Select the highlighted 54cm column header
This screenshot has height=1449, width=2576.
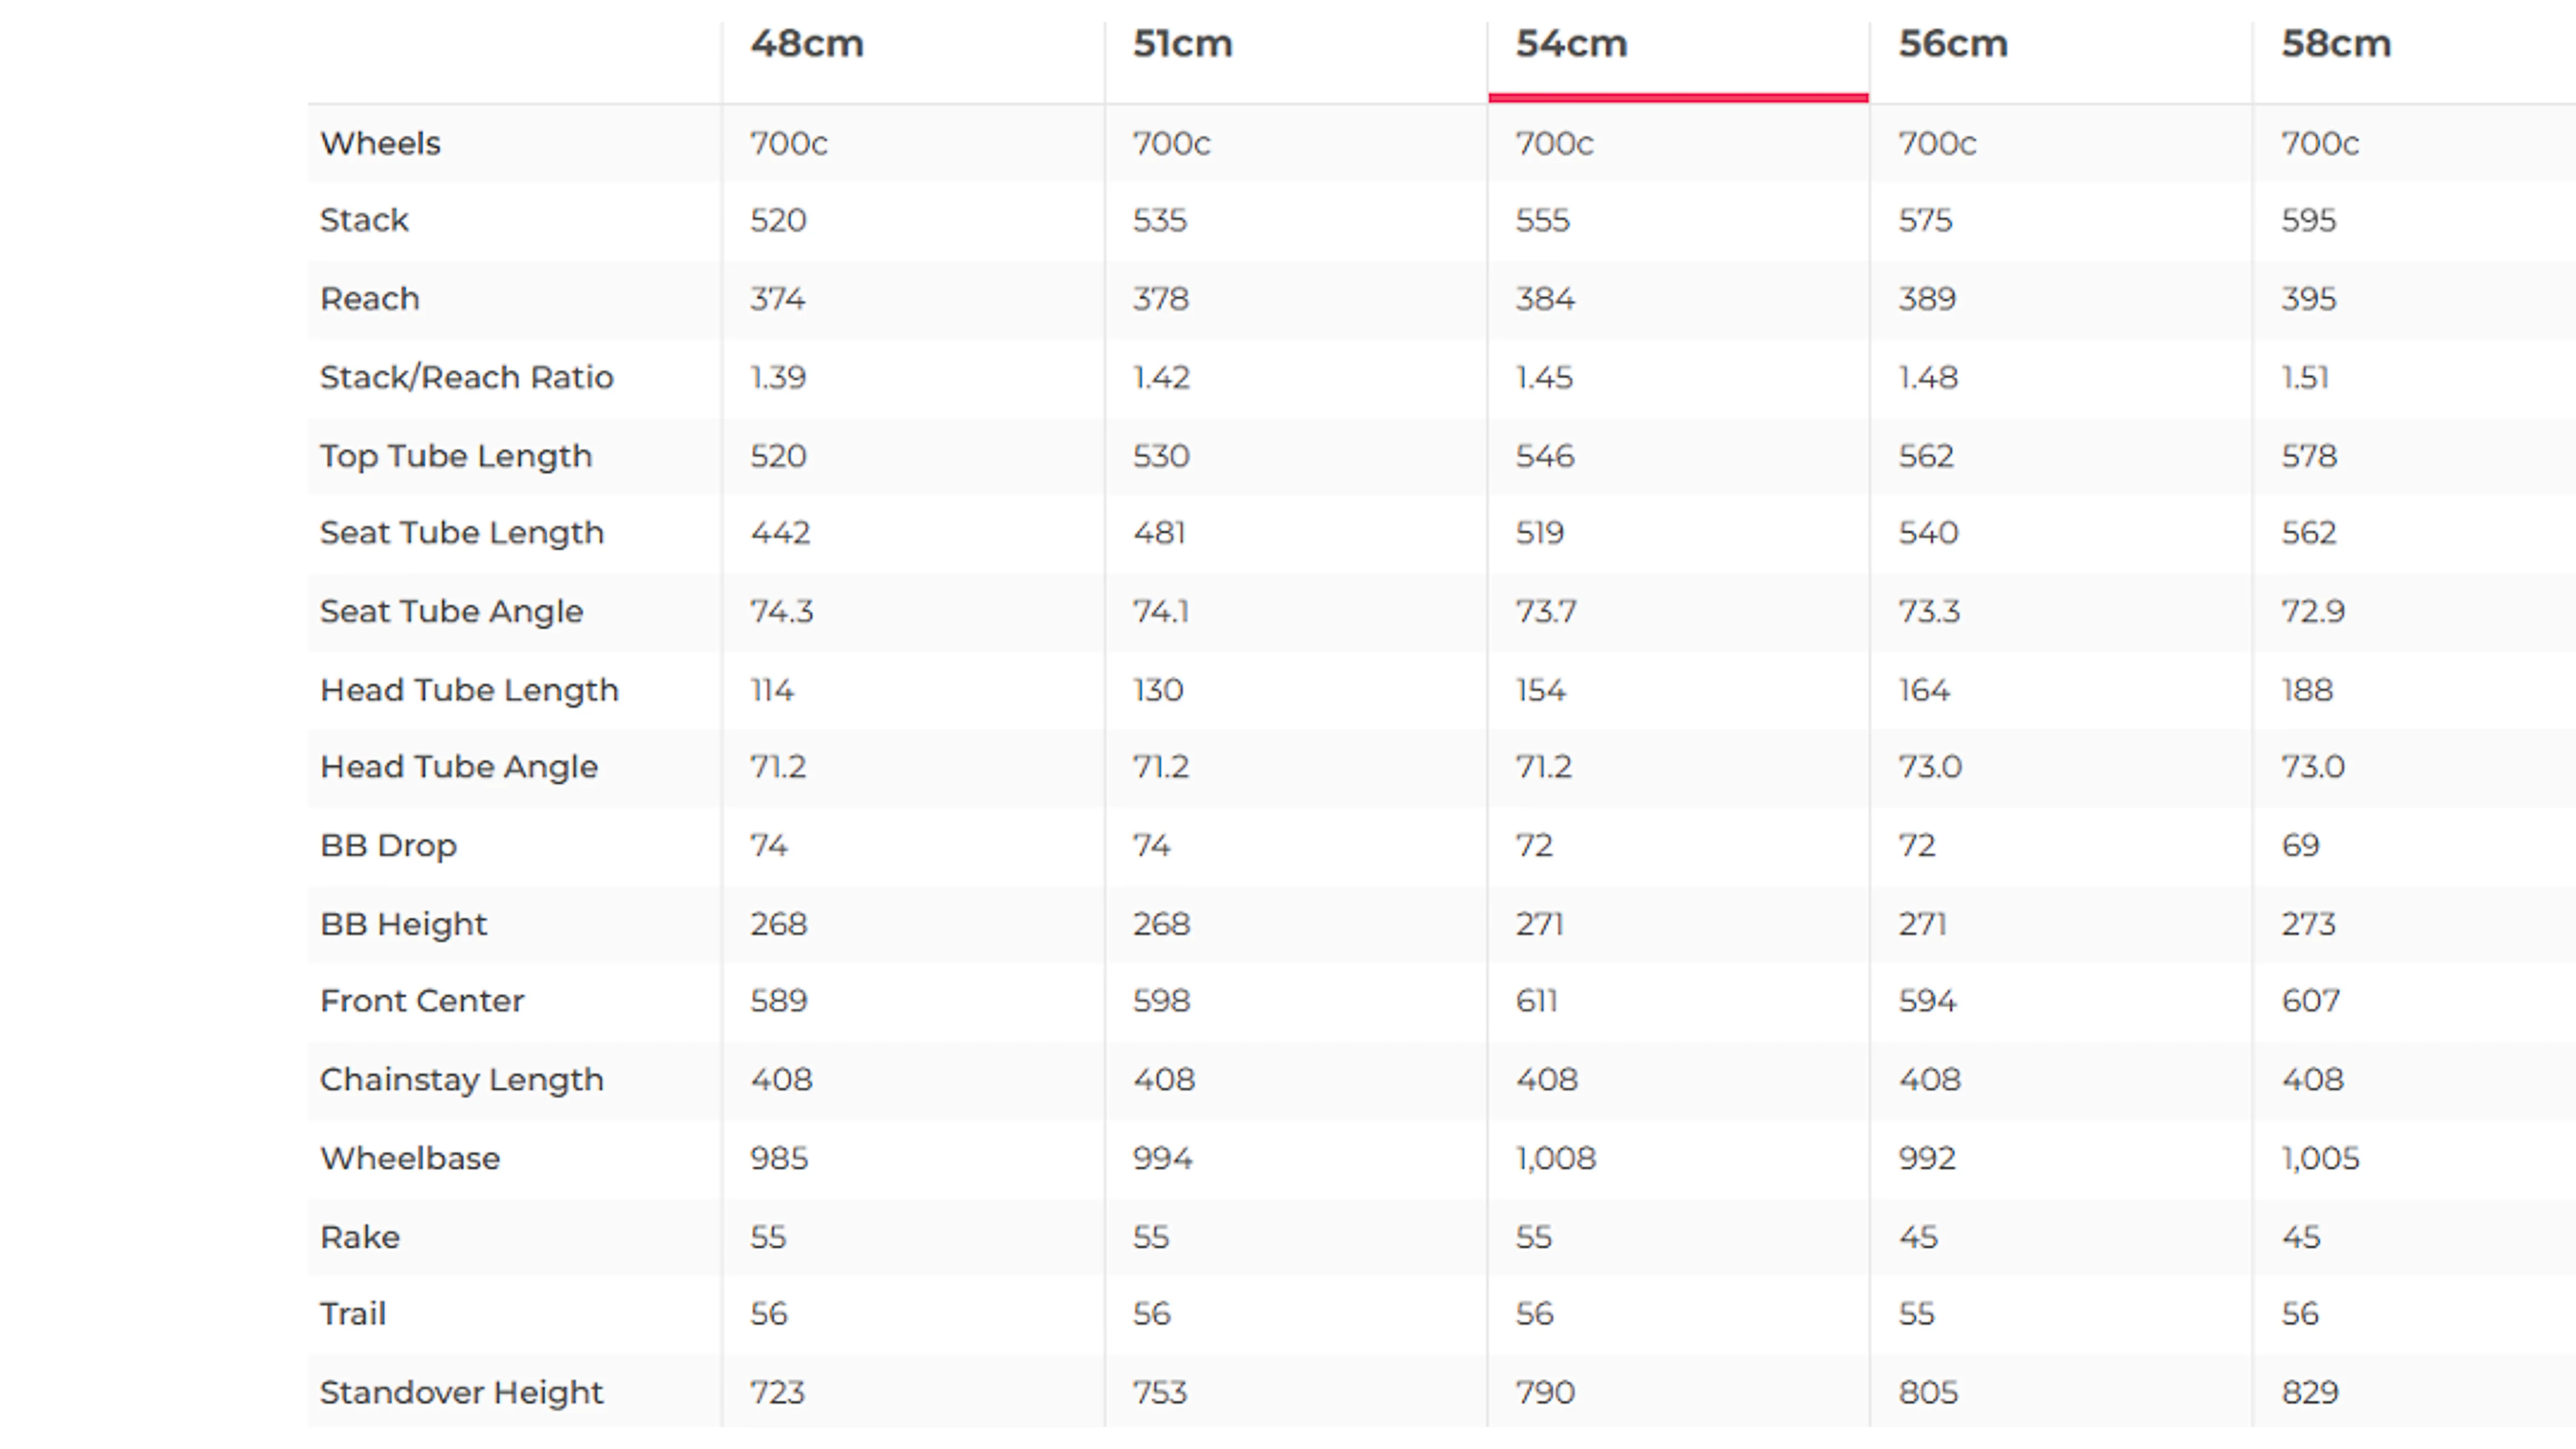click(x=1571, y=44)
